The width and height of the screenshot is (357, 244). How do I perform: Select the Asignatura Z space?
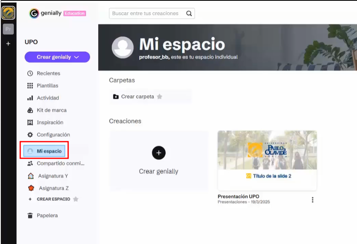coord(53,188)
